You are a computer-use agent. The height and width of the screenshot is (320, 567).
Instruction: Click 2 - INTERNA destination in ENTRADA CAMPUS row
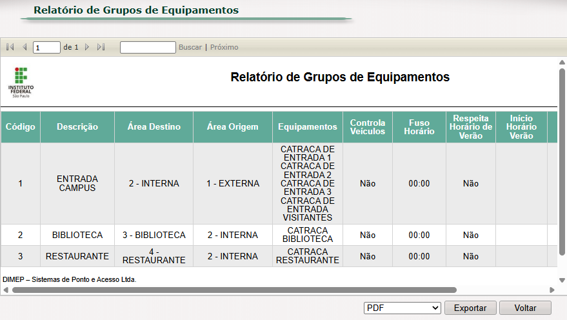click(154, 184)
